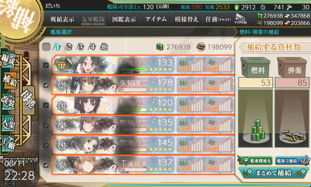Switch to fleet tab 2
The width and height of the screenshot is (311, 187).
click(69, 47)
